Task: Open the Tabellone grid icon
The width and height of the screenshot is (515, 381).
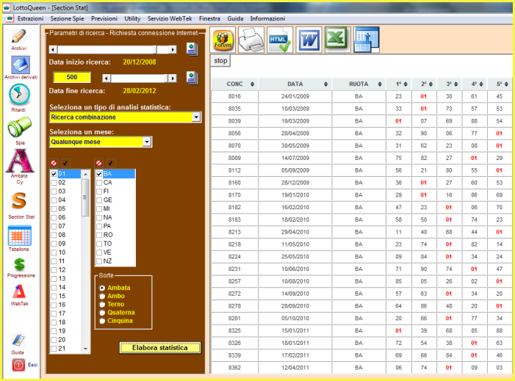Action: tap(20, 236)
